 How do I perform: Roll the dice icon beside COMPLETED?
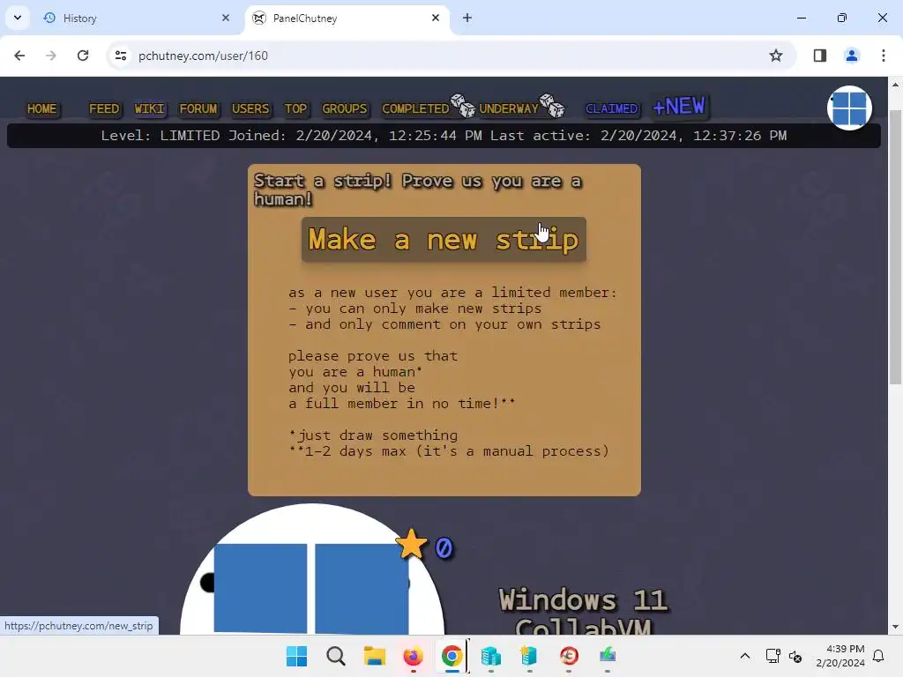point(462,106)
